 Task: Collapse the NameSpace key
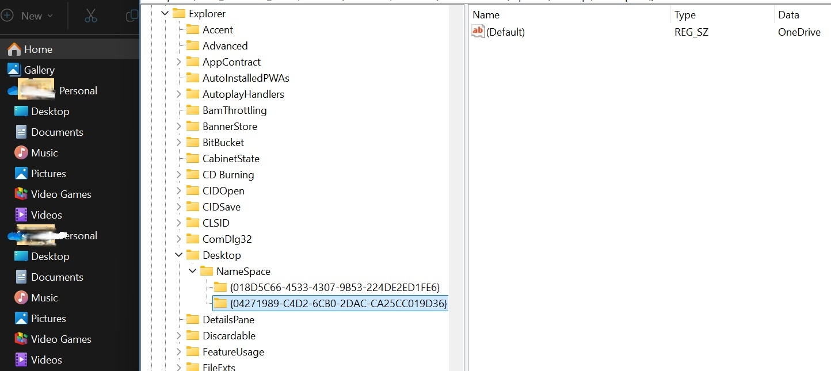tap(192, 271)
